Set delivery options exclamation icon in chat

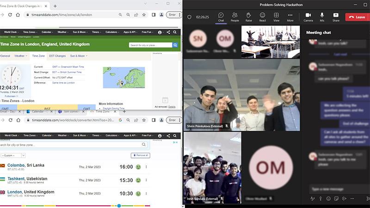(x=321, y=199)
